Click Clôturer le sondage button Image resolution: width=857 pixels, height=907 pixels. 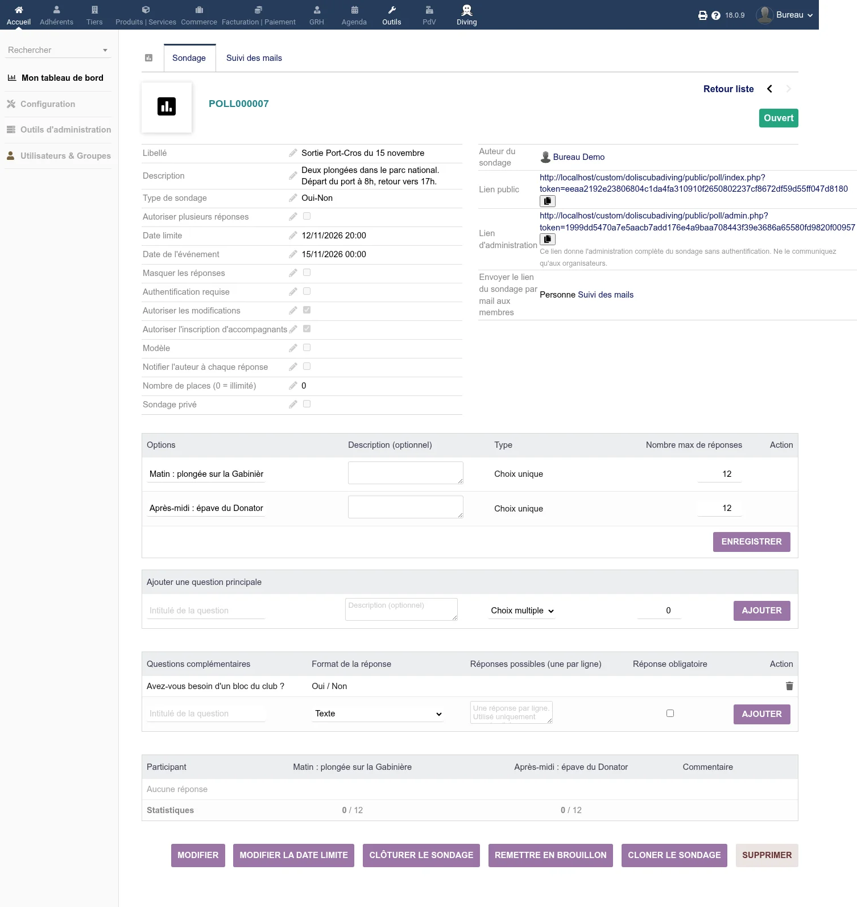[x=421, y=855]
